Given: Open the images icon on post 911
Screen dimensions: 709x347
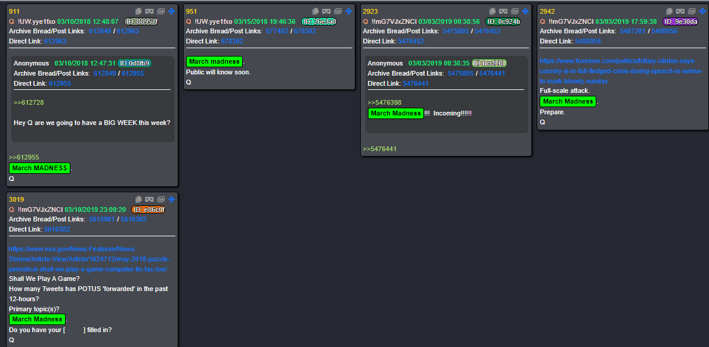Looking at the screenshot, I should point(161,11).
